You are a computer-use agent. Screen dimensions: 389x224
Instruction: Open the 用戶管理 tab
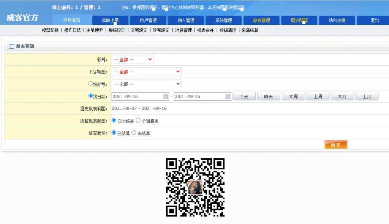point(148,21)
